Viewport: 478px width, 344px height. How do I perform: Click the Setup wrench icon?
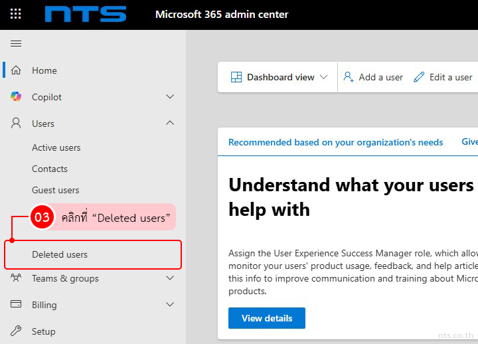(x=16, y=331)
